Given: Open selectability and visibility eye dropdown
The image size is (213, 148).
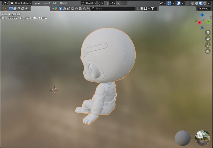Looking at the screenshot, I should [x=163, y=3].
